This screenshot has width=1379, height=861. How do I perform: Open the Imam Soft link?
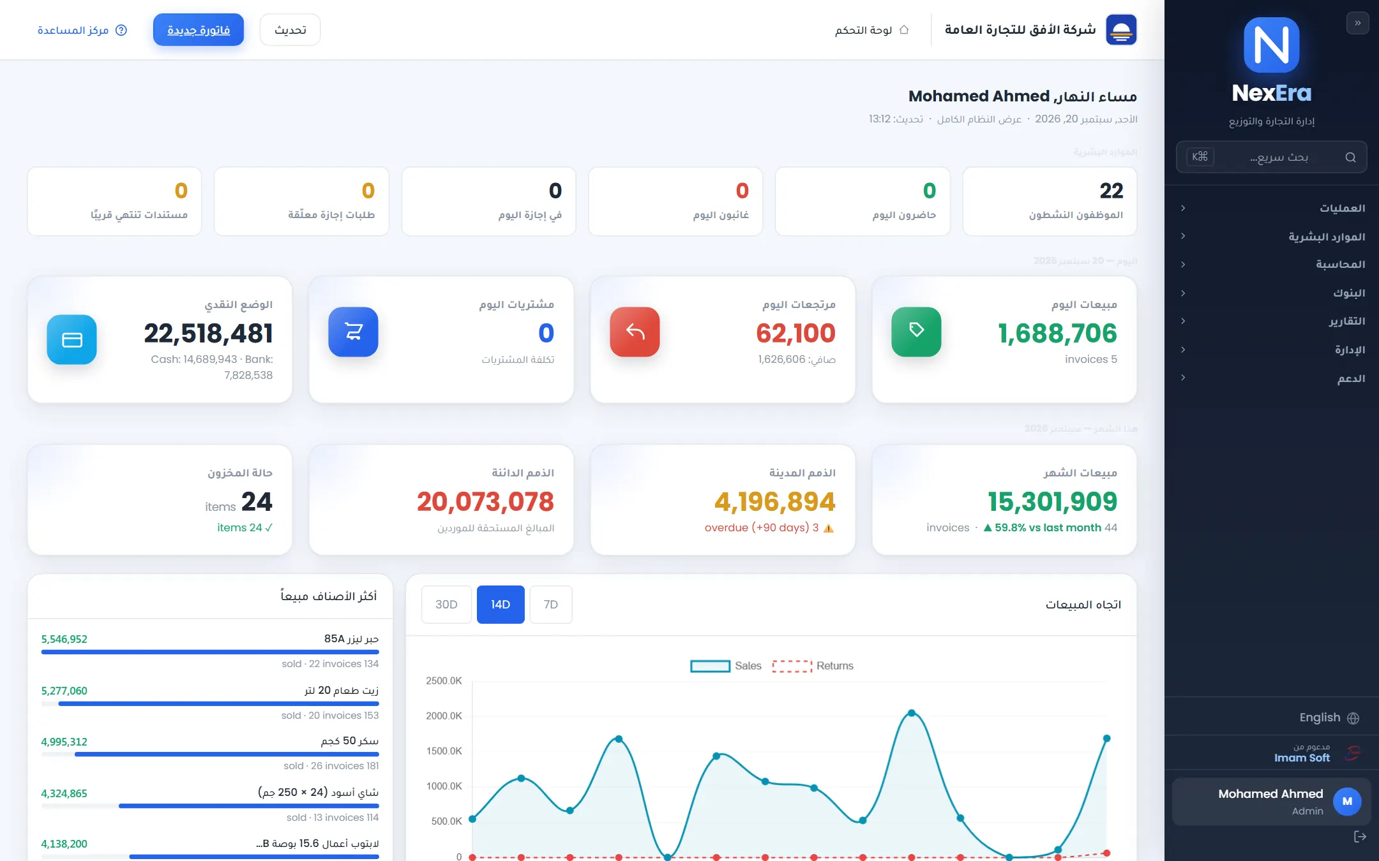pos(1302,758)
